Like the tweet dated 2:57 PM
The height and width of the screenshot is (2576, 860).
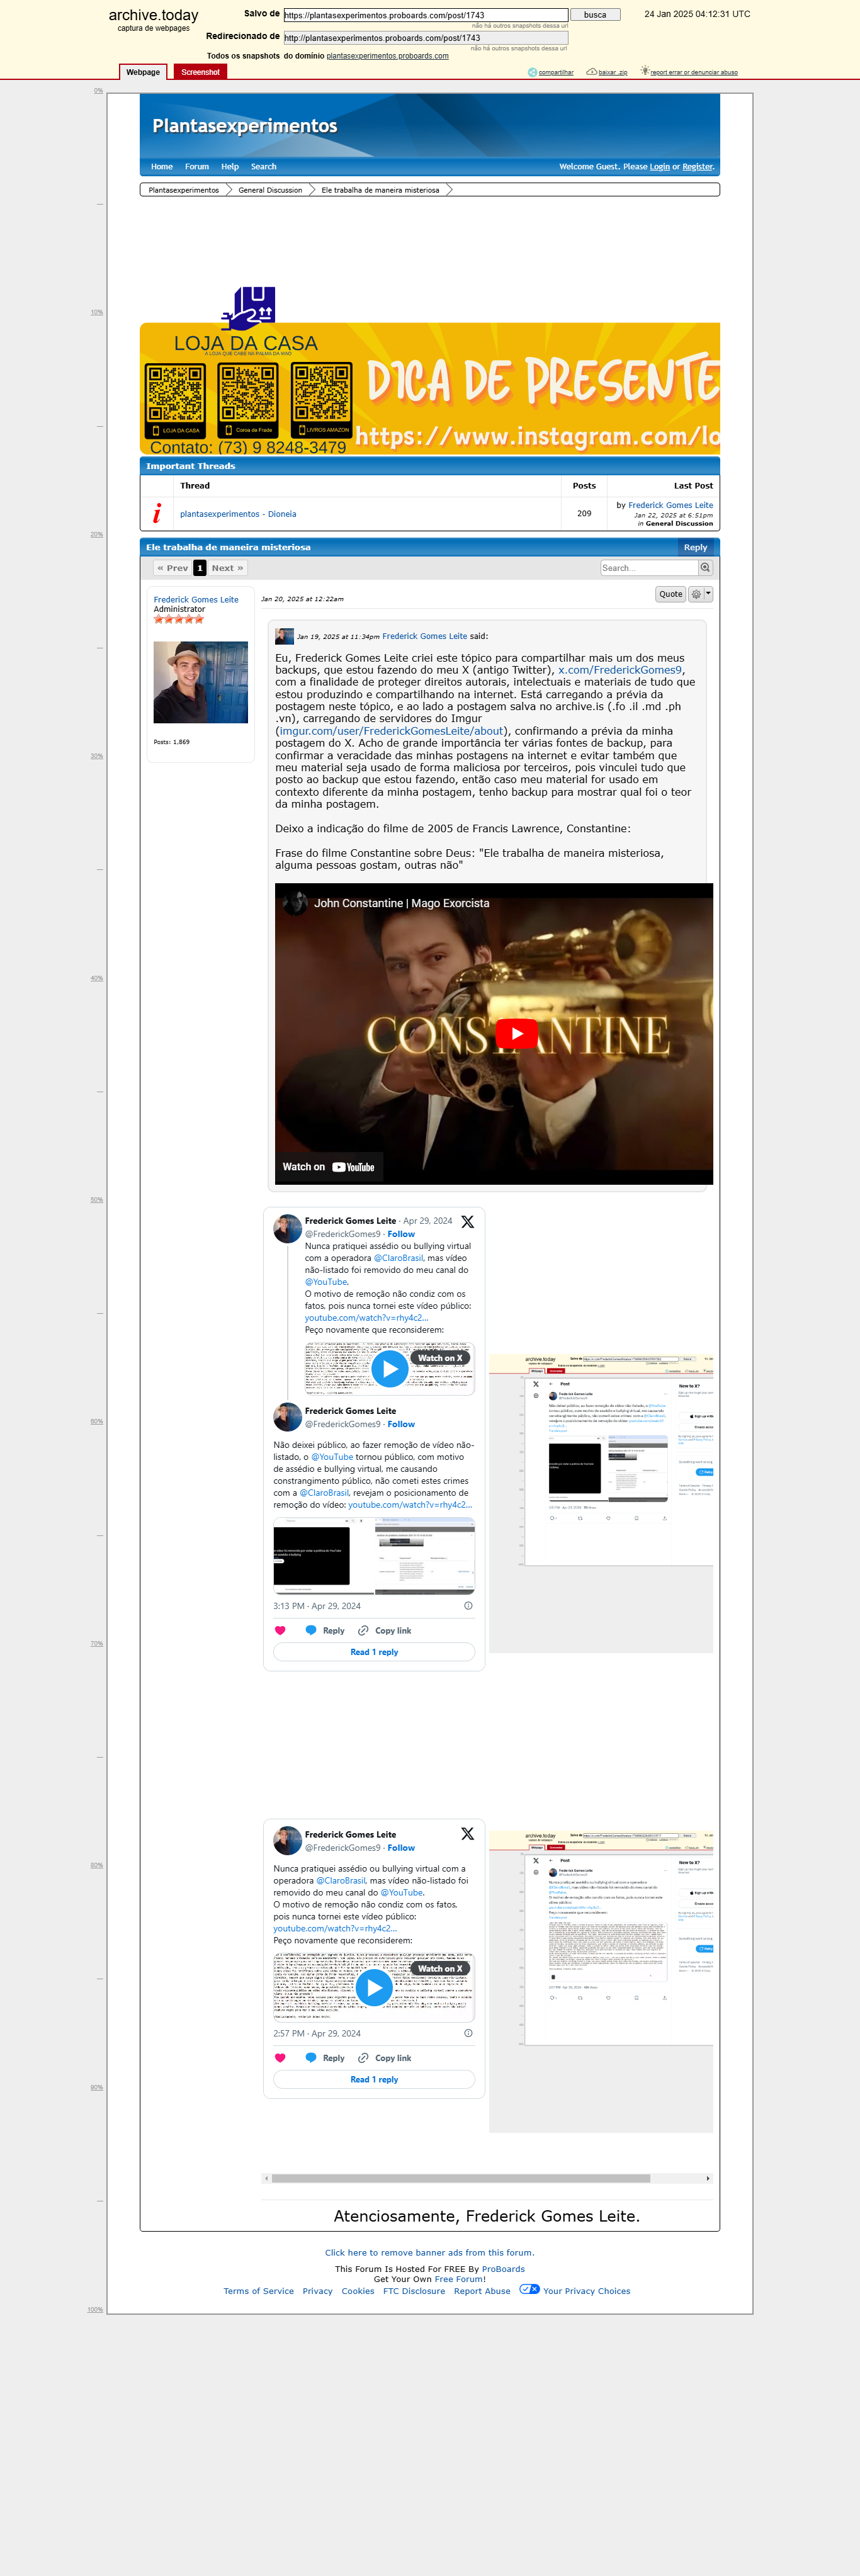click(x=280, y=2058)
